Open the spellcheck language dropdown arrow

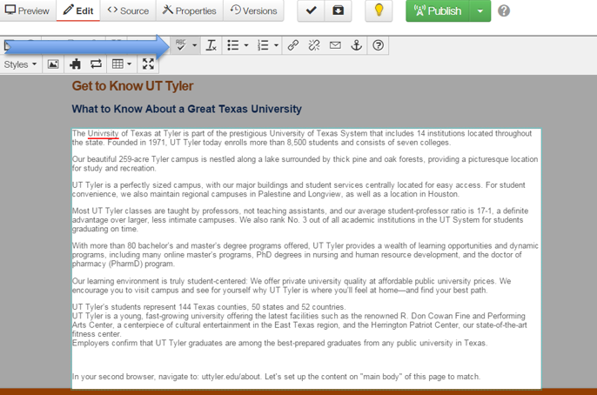(195, 45)
